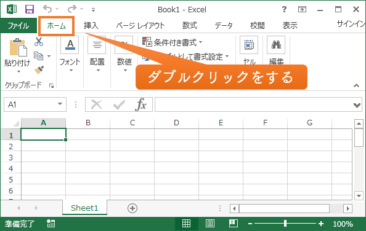Click the Save icon in quick access toolbar
This screenshot has height=231, width=366.
30,9
